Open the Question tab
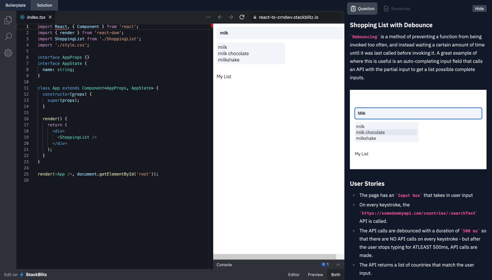 pos(362,9)
